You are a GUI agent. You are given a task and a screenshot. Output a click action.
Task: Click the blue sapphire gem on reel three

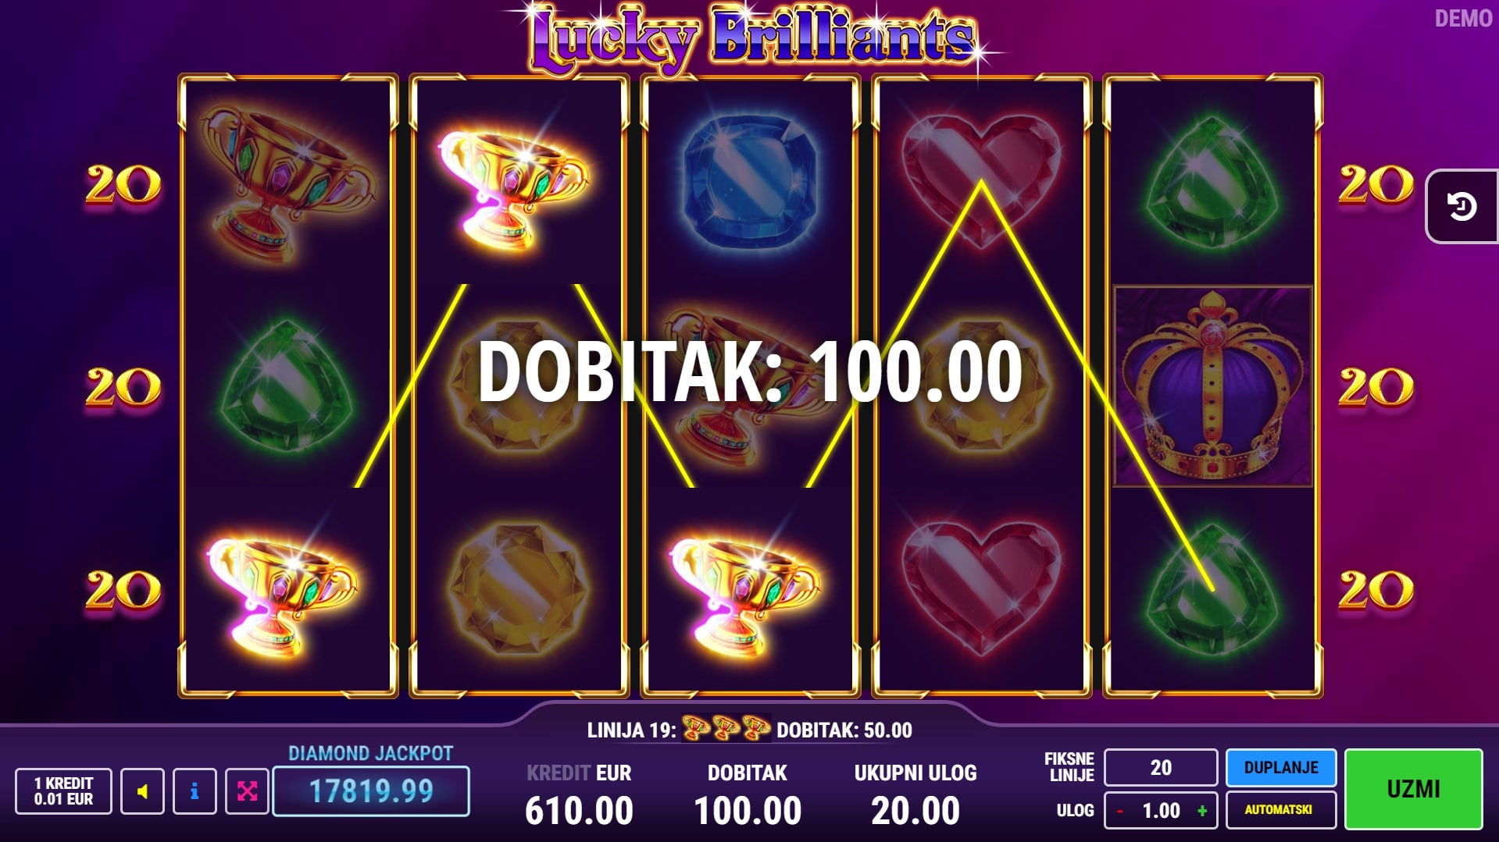pos(750,181)
